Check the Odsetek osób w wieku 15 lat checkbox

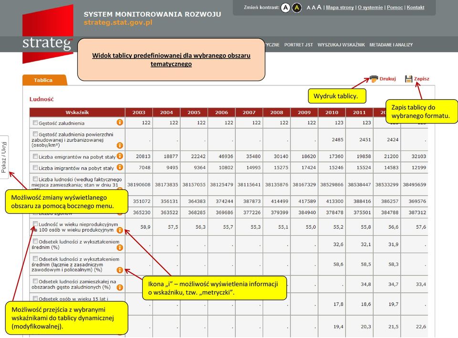click(35, 298)
